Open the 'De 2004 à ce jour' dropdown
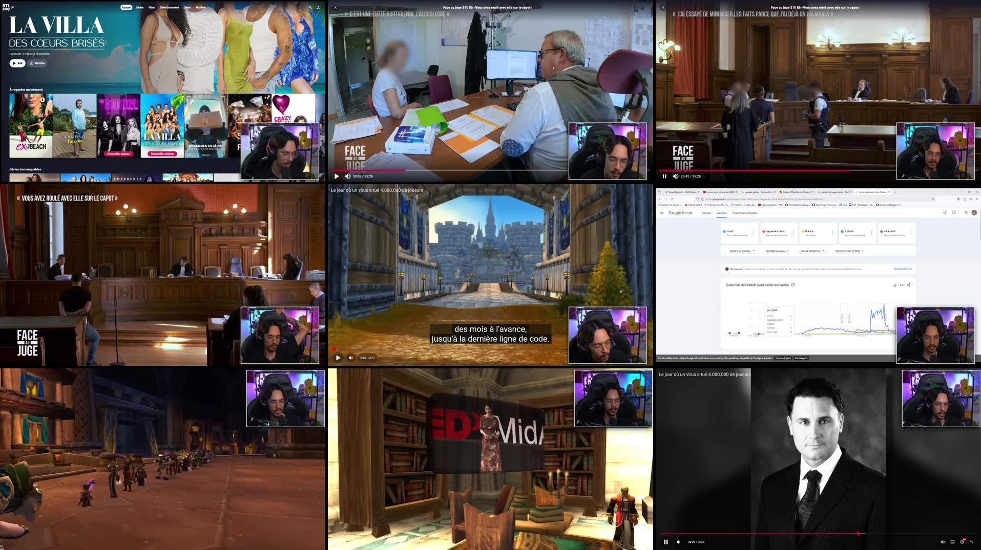 point(777,251)
